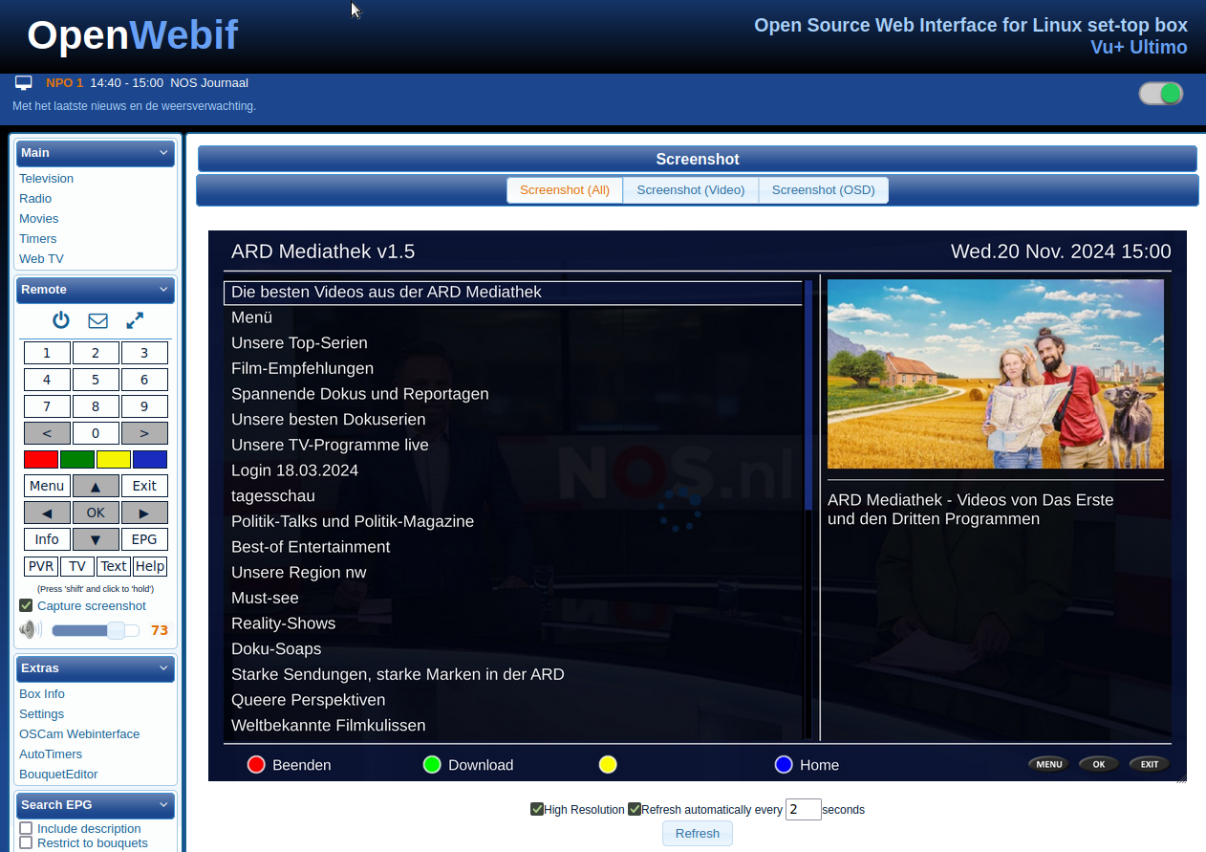The height and width of the screenshot is (852, 1206).
Task: Disable the High Resolution checkbox
Action: 537,809
